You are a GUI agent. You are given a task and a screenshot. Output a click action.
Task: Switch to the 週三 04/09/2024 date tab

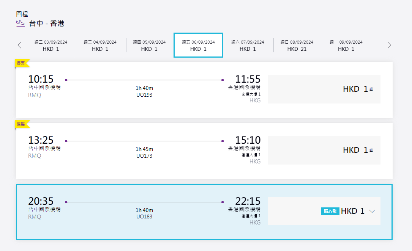tap(100, 45)
